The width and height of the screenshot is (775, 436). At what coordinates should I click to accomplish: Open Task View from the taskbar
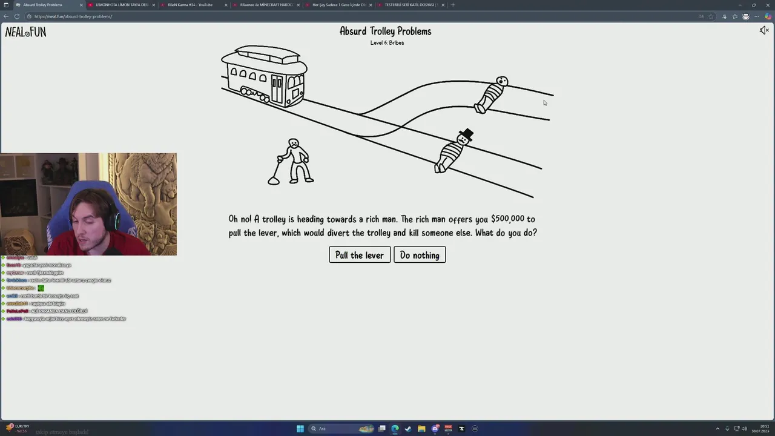[382, 429]
